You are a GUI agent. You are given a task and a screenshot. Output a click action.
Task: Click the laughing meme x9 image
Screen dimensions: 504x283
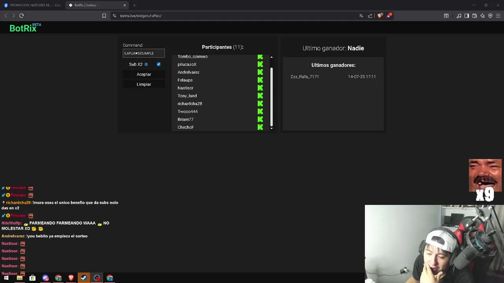tap(485, 180)
